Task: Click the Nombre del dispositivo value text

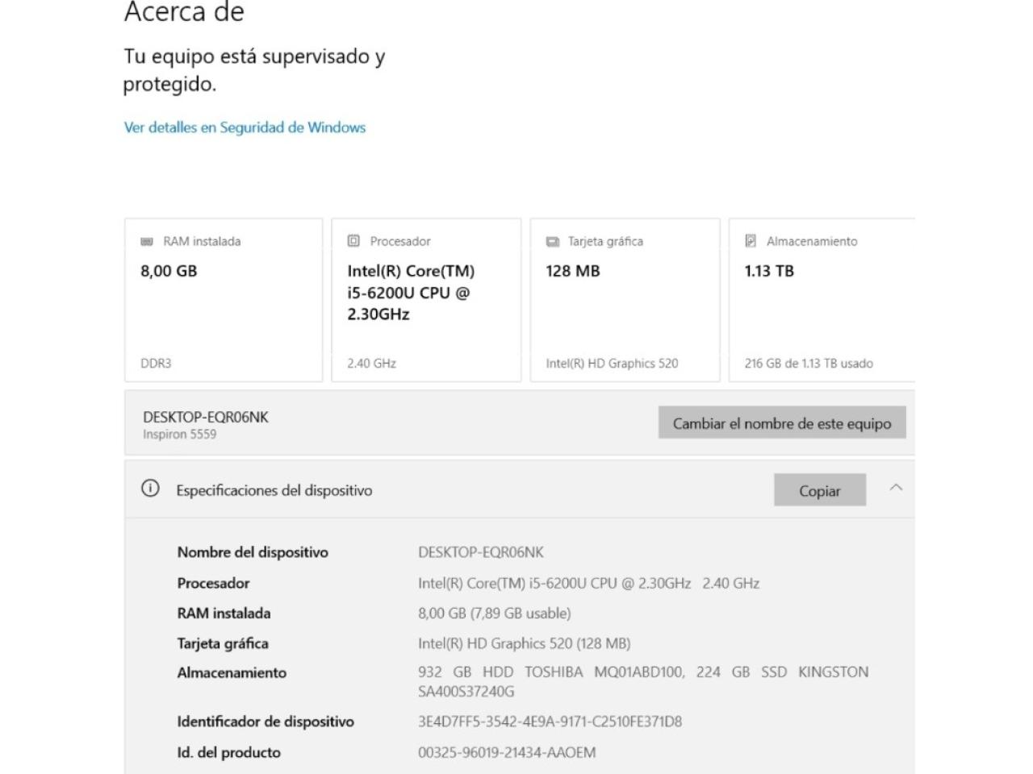Action: point(481,552)
